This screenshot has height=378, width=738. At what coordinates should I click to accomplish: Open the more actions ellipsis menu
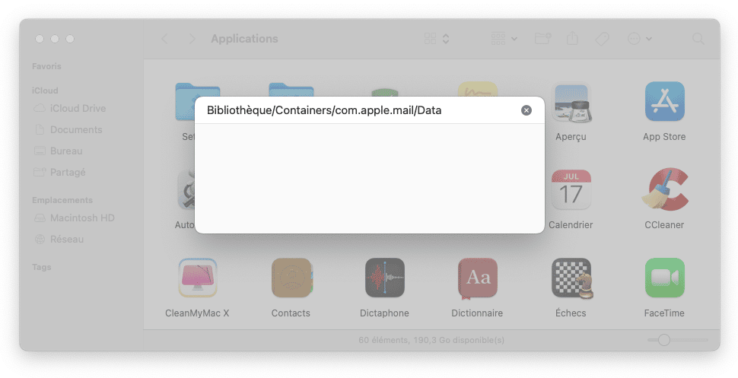[x=640, y=39]
